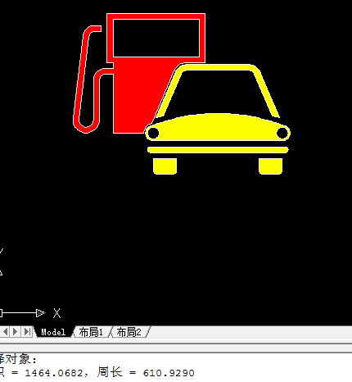Click the previous-tab left arrow
The width and height of the screenshot is (352, 382).
point(5,332)
